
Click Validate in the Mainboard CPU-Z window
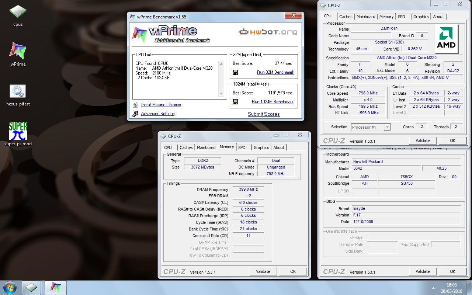[423, 271]
